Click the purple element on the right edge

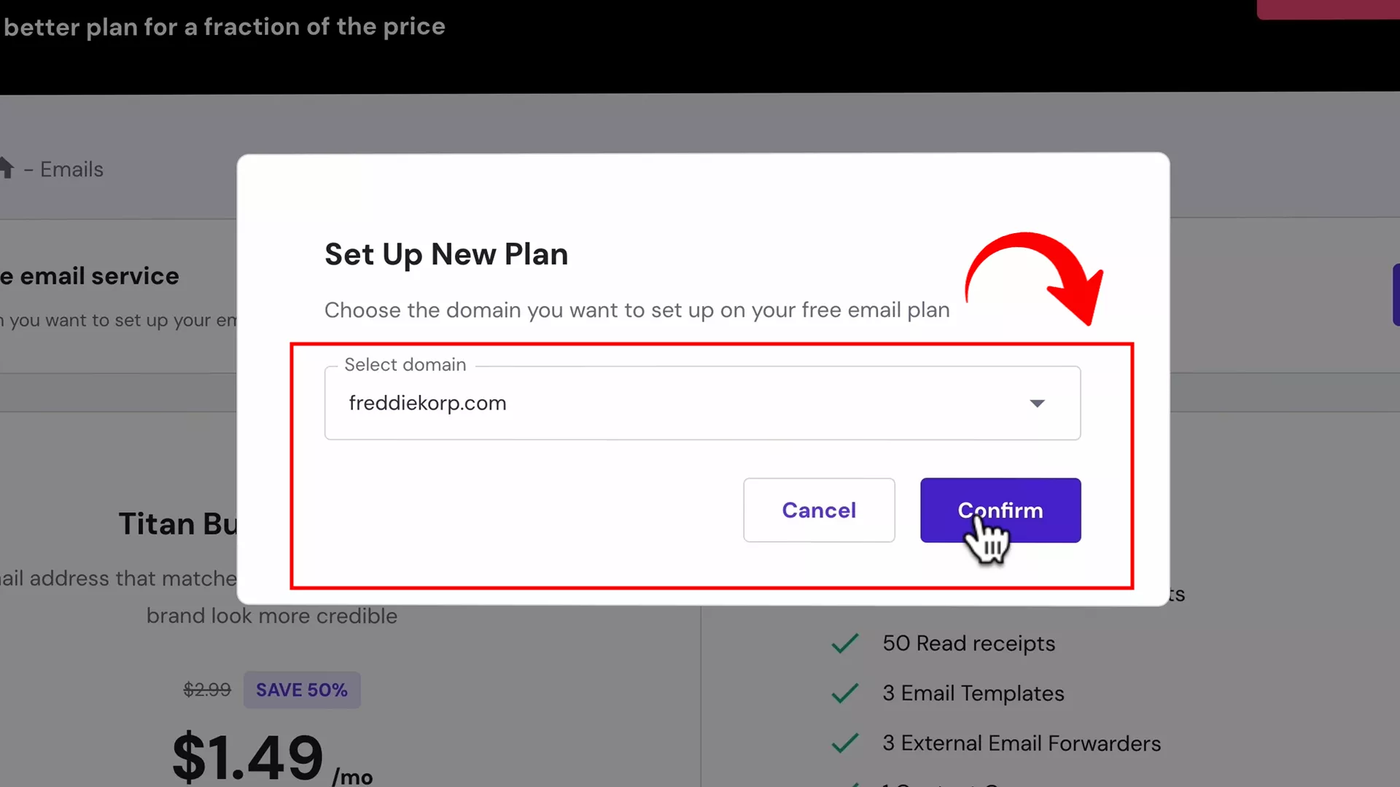[1394, 295]
